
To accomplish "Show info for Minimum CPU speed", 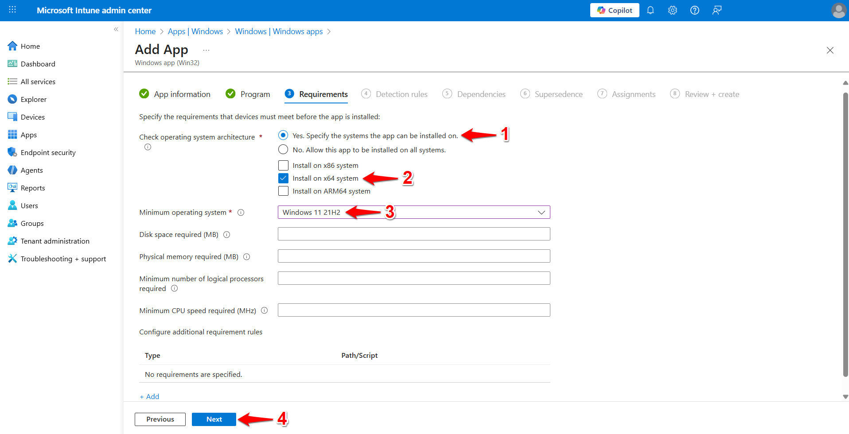I will pyautogui.click(x=265, y=310).
